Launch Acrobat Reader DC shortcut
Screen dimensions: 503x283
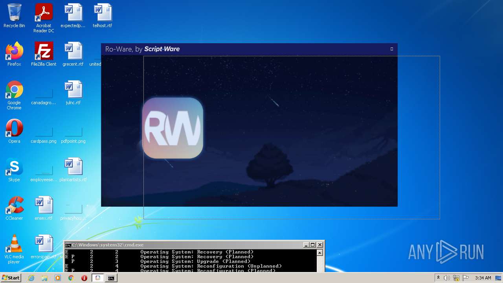44,18
